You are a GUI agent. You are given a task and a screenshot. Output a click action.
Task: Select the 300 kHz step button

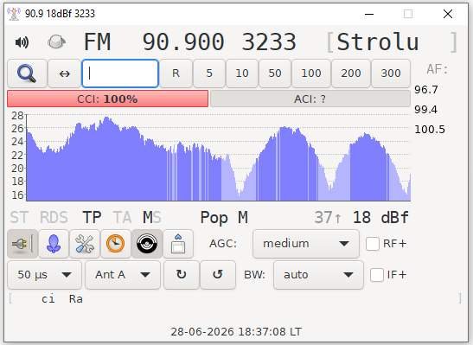coord(391,73)
